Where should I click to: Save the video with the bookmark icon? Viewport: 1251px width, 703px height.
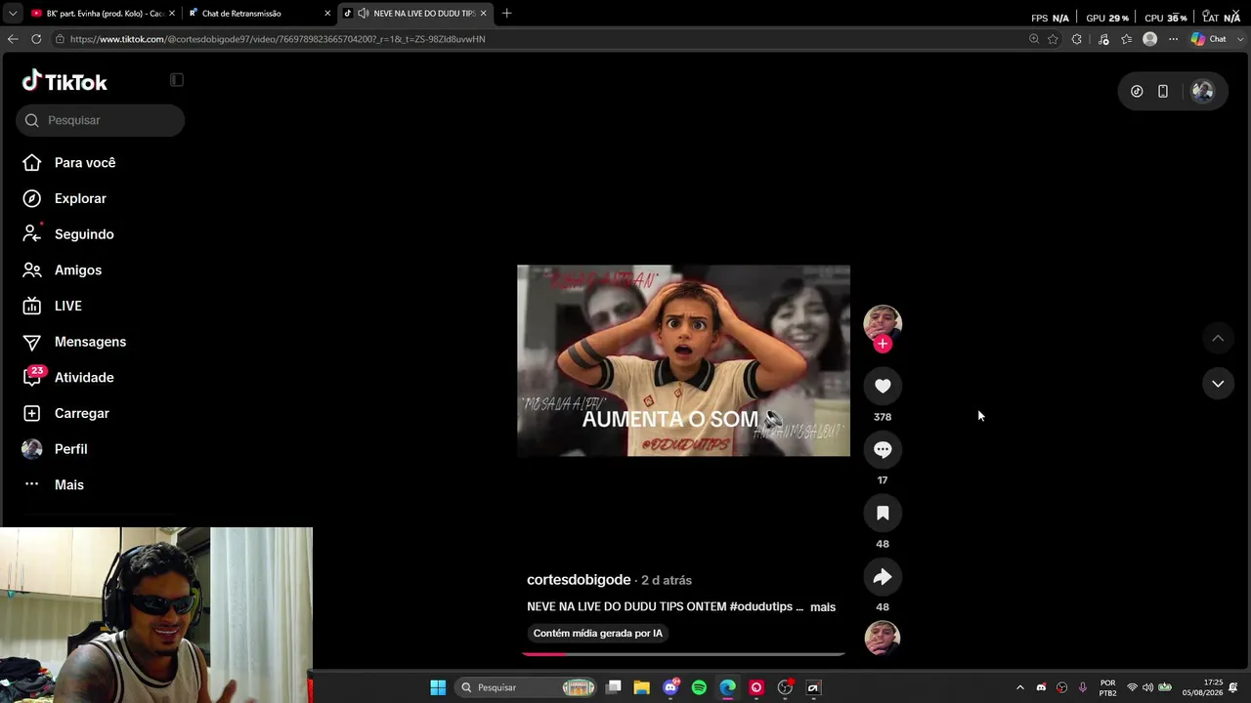[883, 514]
